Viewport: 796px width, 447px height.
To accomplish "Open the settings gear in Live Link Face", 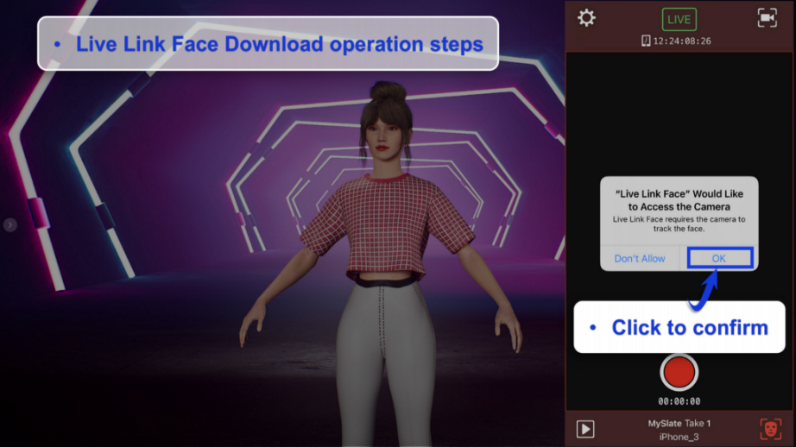I will pyautogui.click(x=586, y=18).
